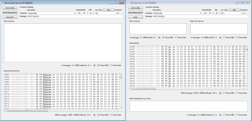Pause Reply from device log in XDA window
Screen dimensions: 252x121
click(220, 37)
